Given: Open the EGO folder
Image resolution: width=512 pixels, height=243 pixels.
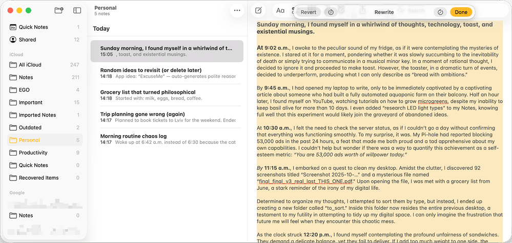Looking at the screenshot, I should 24,90.
